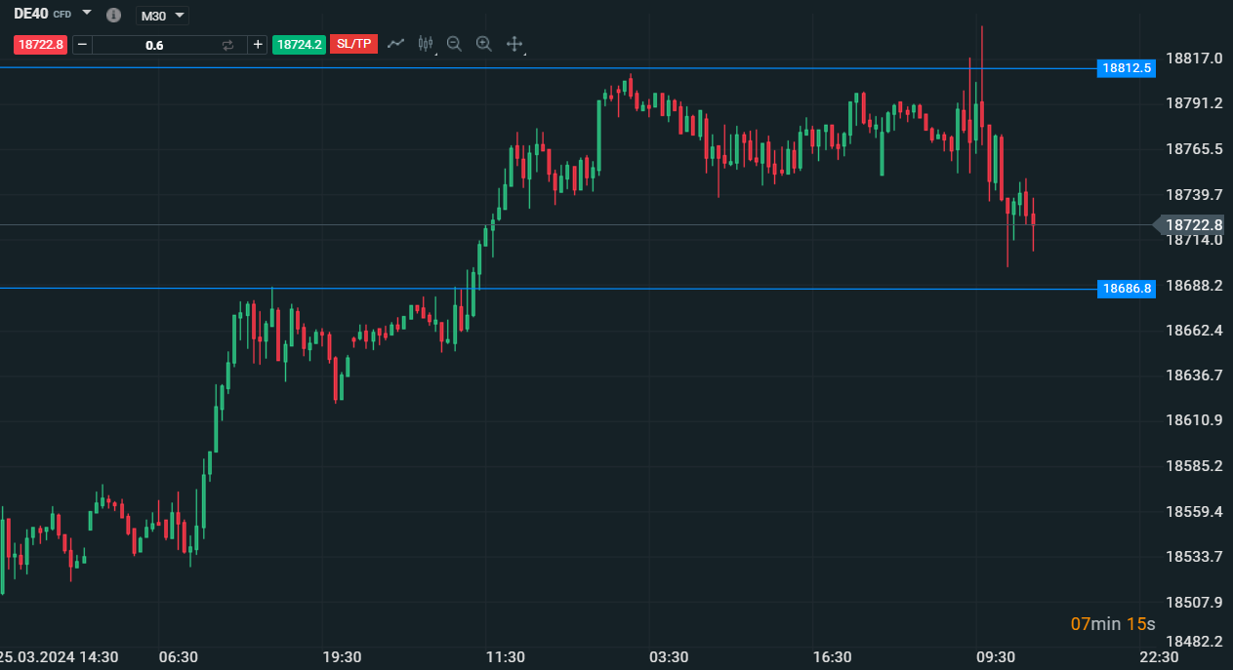Viewport: 1233px width, 670px height.
Task: Zoom out the chart
Action: (454, 44)
